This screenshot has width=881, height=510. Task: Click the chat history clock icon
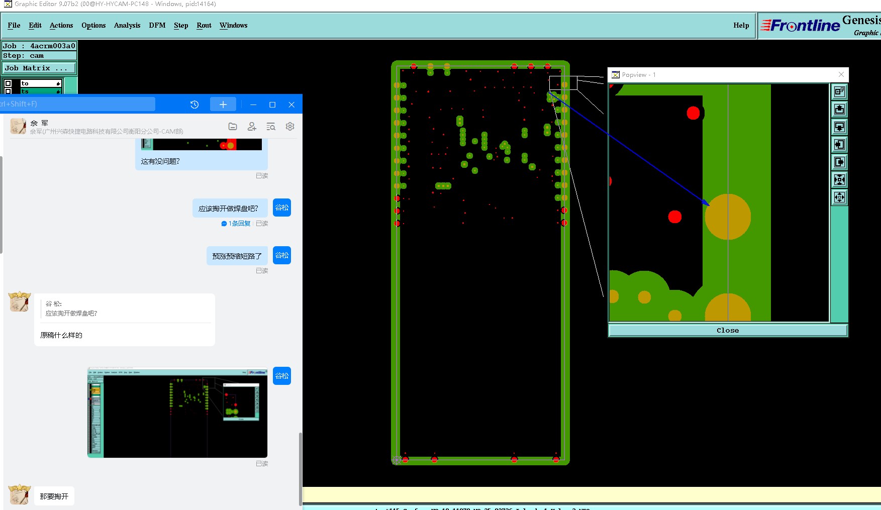pyautogui.click(x=194, y=105)
